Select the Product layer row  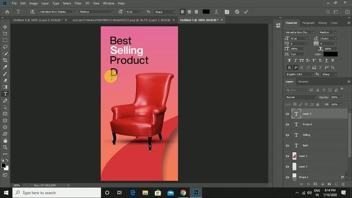[x=316, y=124]
